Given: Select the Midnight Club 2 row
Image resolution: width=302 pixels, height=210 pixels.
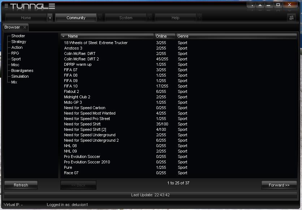Looking at the screenshot, I should [x=179, y=97].
